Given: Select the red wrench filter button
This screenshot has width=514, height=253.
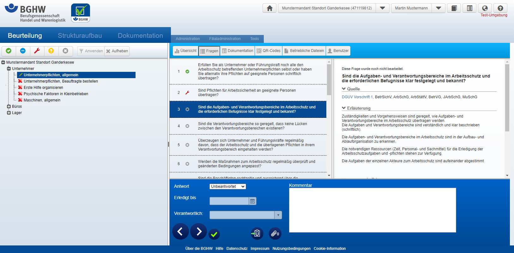Looking at the screenshot, I should coord(37,51).
